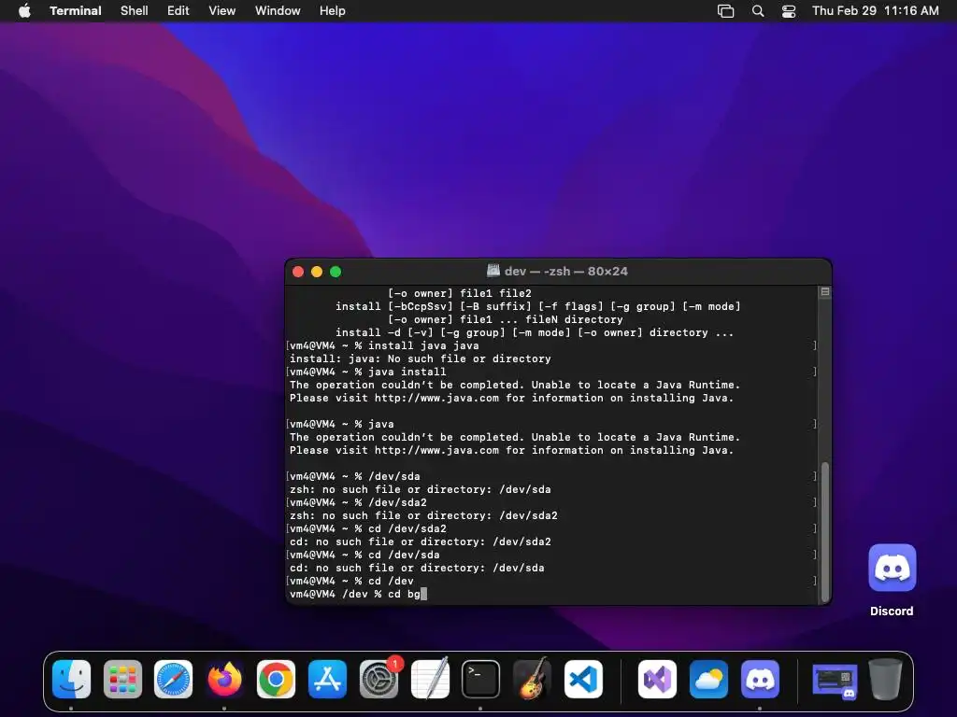Open Visual Studio Code in the Dock
This screenshot has width=957, height=717.
583,679
